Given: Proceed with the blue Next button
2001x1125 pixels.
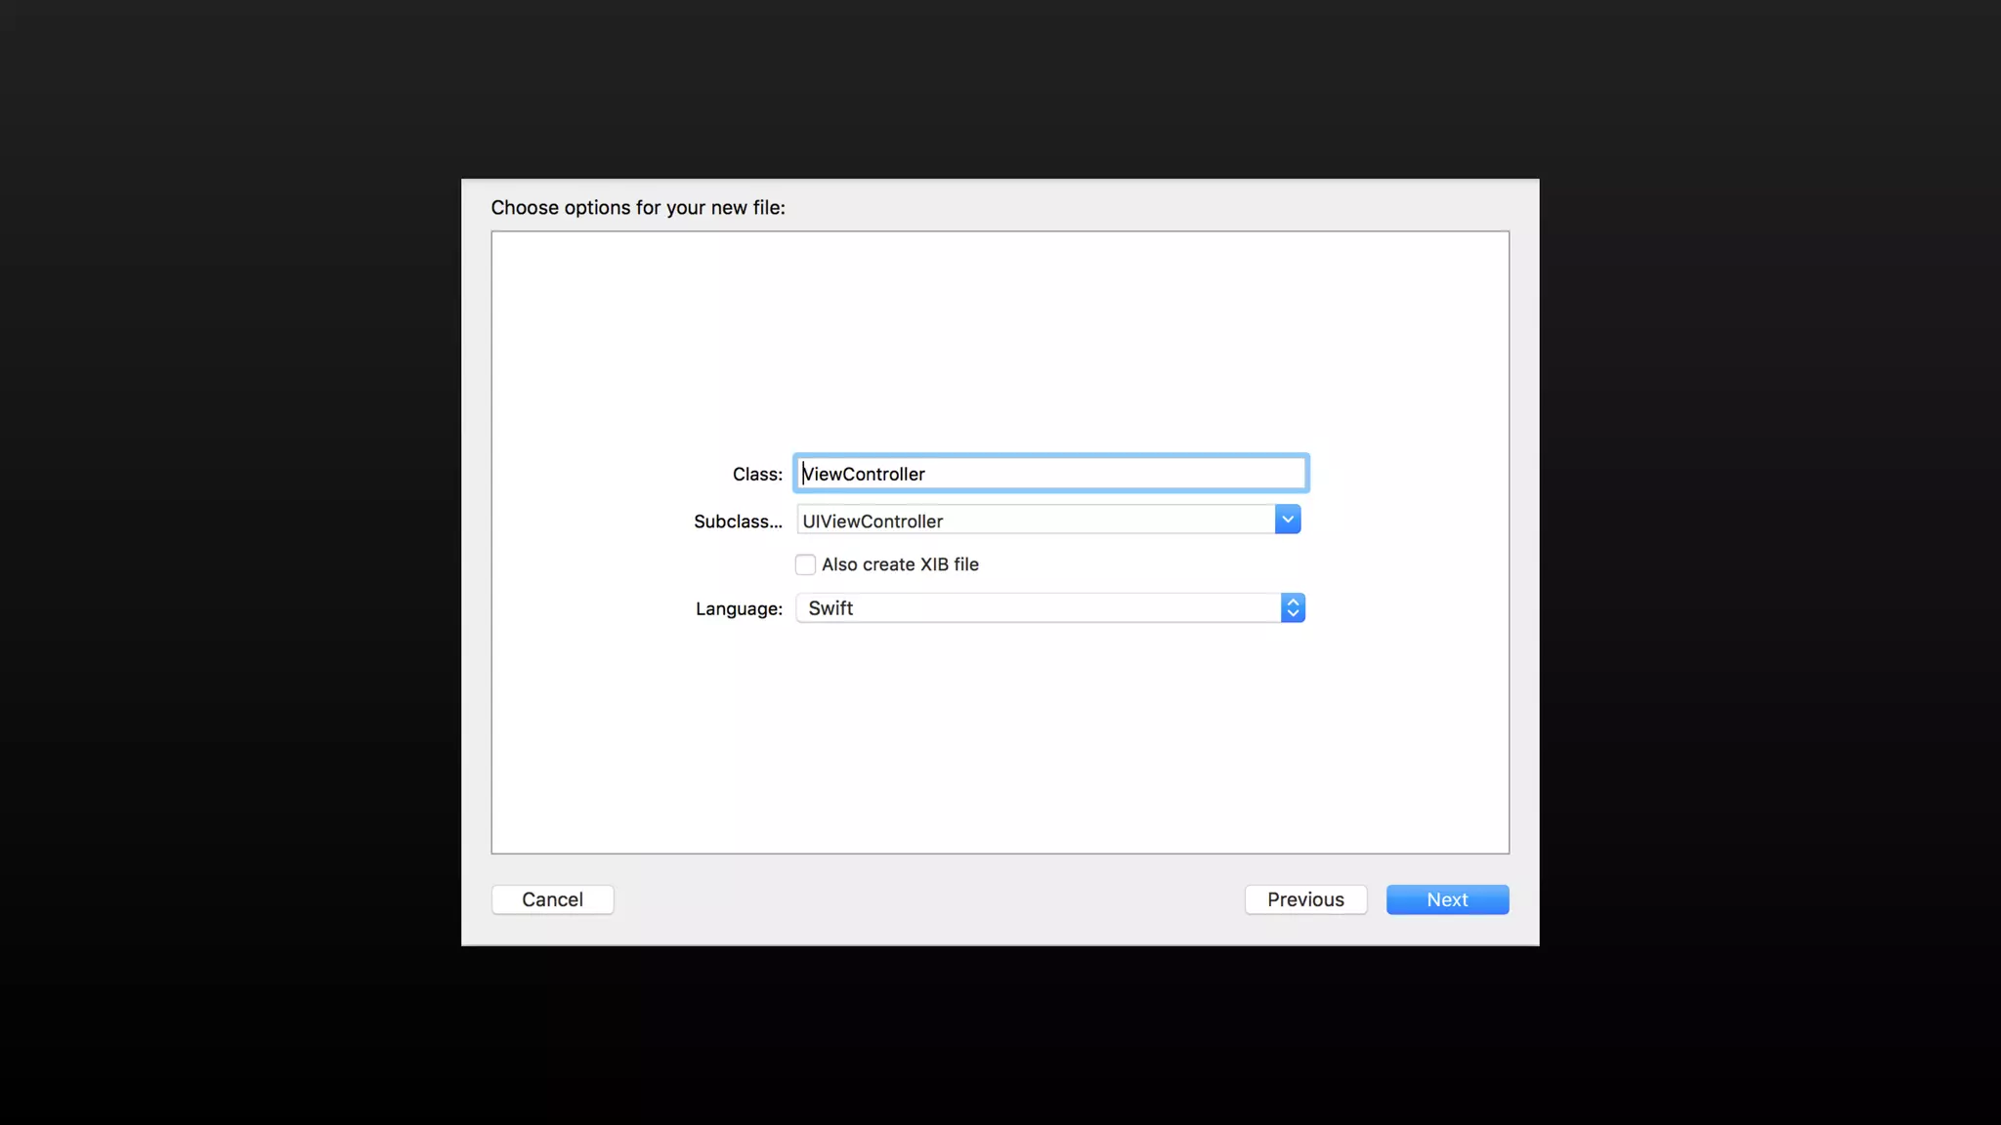Looking at the screenshot, I should pyautogui.click(x=1447, y=899).
